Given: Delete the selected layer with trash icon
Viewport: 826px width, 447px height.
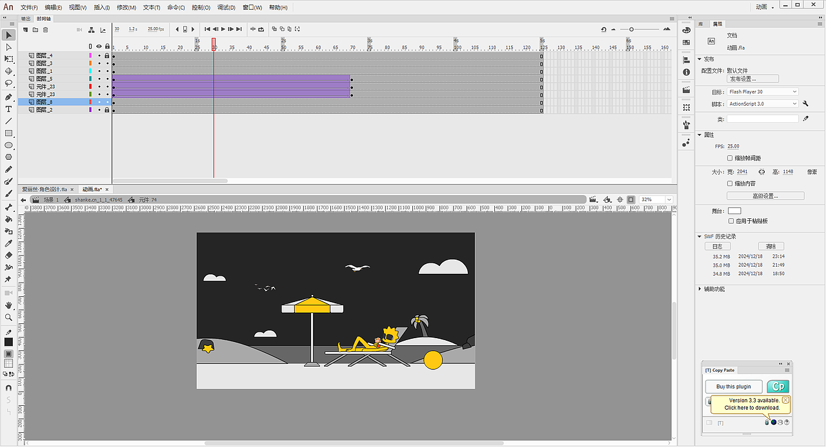Looking at the screenshot, I should tap(46, 30).
